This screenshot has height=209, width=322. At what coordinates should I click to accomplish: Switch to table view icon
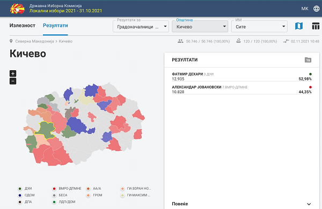[316, 26]
